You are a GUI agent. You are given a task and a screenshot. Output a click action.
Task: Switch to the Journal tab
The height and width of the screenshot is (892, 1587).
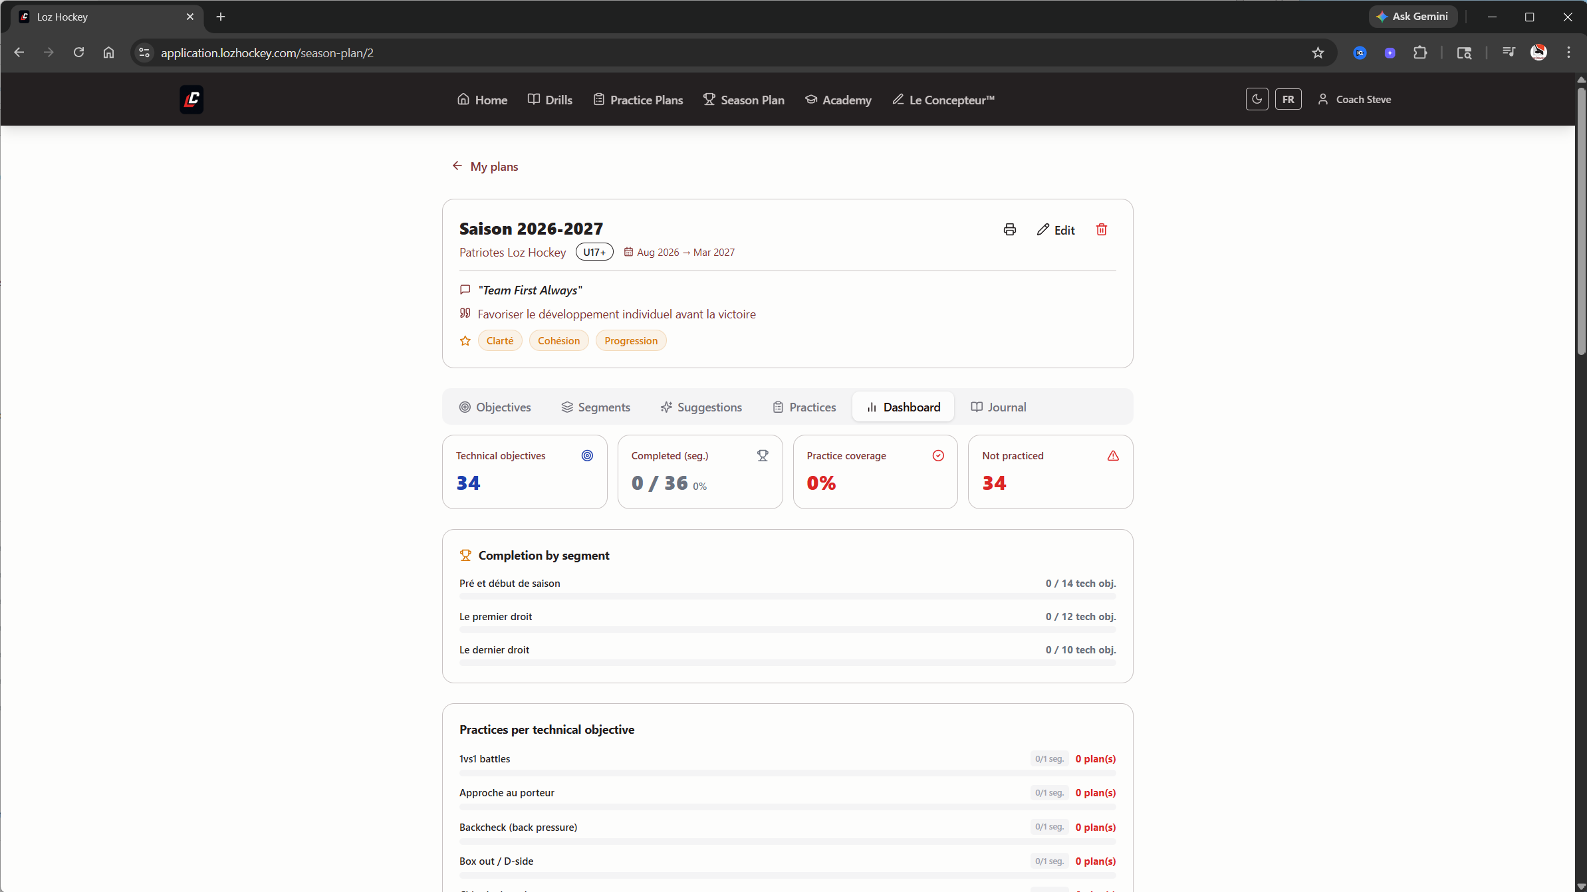999,407
